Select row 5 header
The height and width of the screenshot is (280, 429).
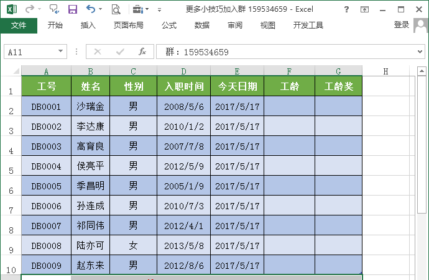[x=11, y=166]
